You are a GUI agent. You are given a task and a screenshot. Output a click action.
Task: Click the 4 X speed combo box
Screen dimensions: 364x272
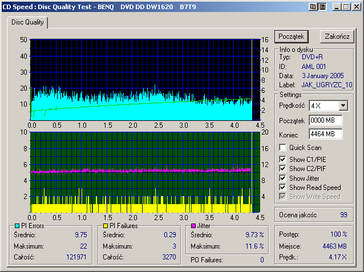(328, 106)
